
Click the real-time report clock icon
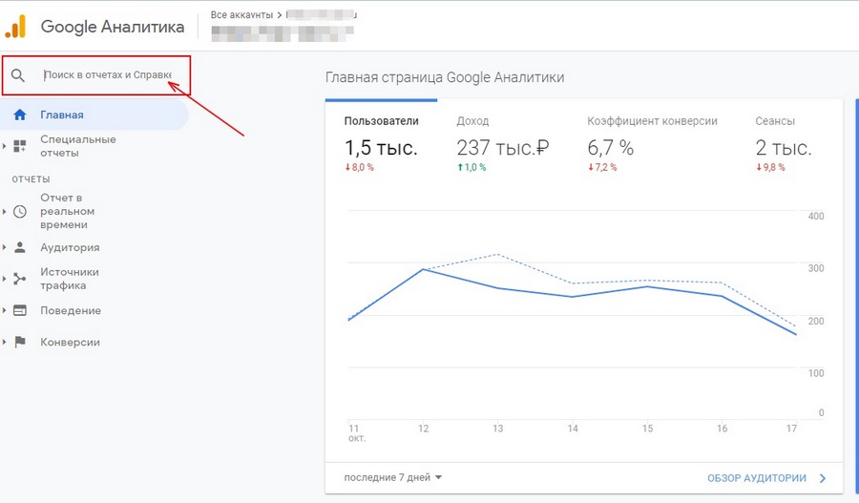tap(20, 212)
